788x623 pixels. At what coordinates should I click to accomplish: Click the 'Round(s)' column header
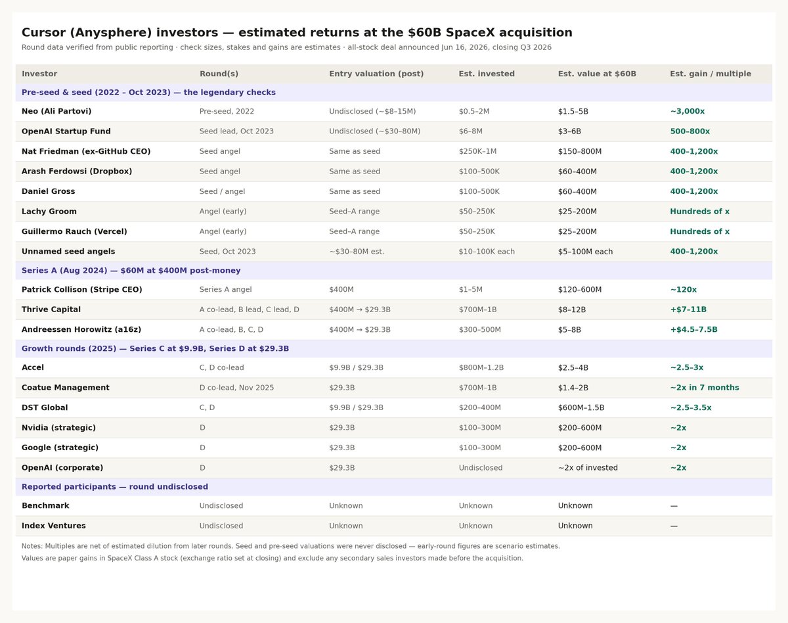tap(219, 74)
